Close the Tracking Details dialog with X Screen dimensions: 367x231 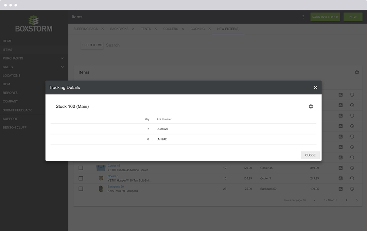[315, 88]
